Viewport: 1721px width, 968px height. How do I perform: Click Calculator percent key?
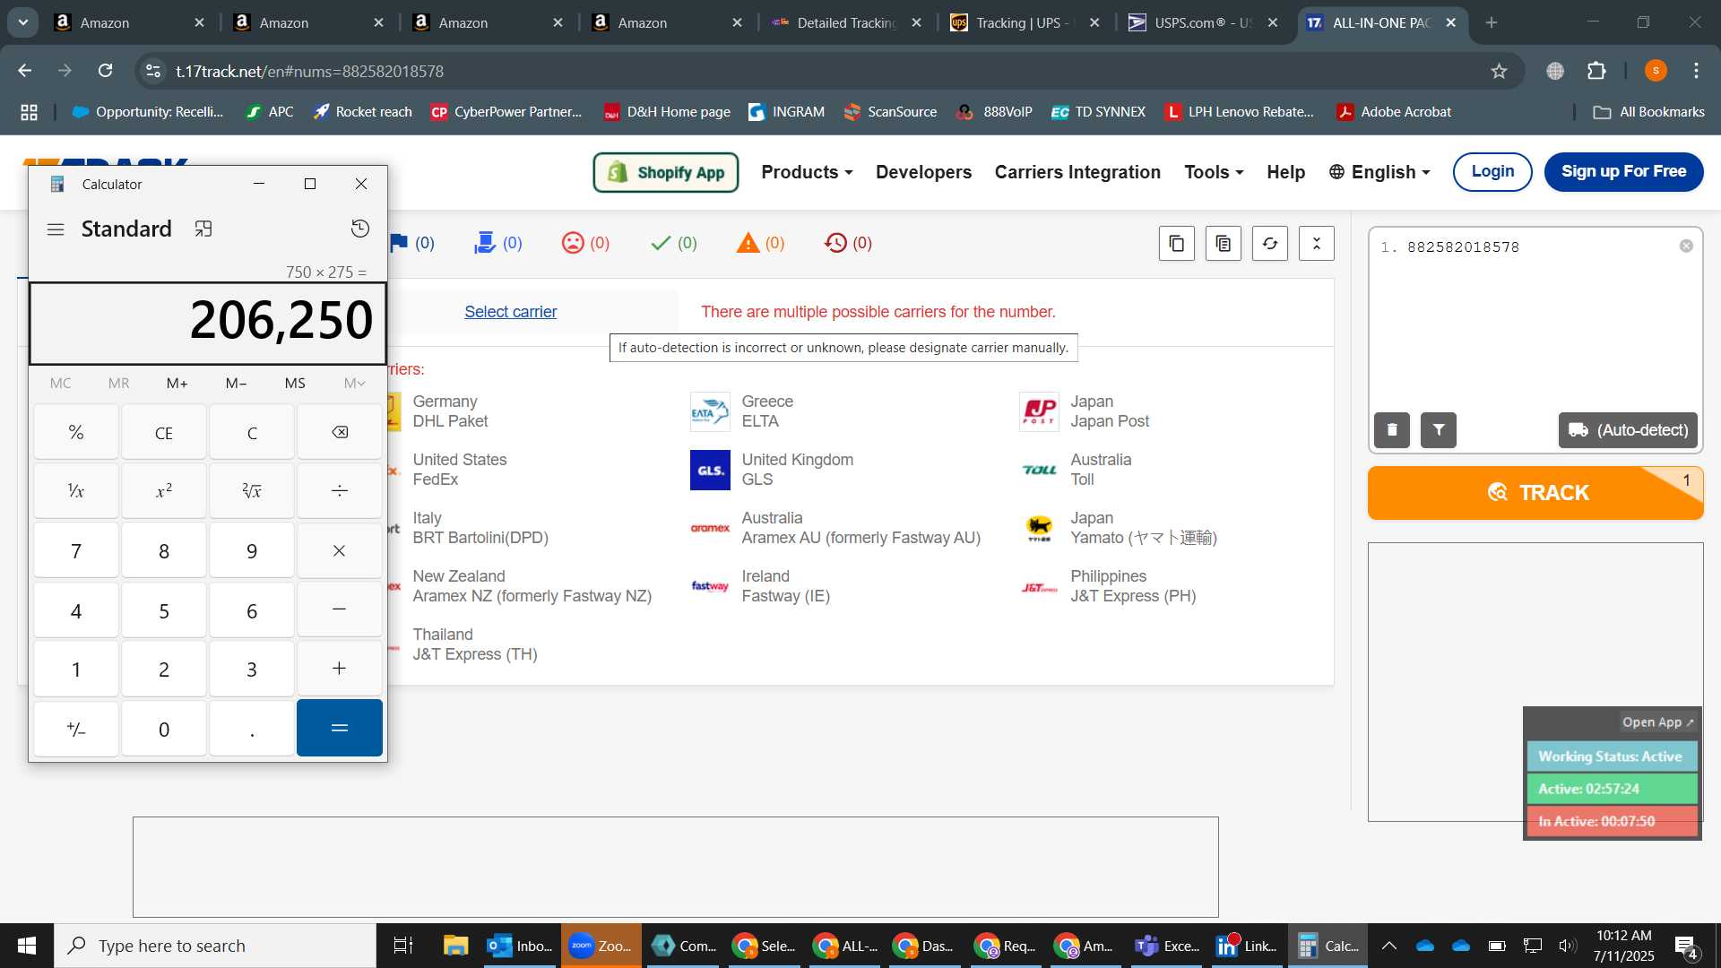point(76,433)
